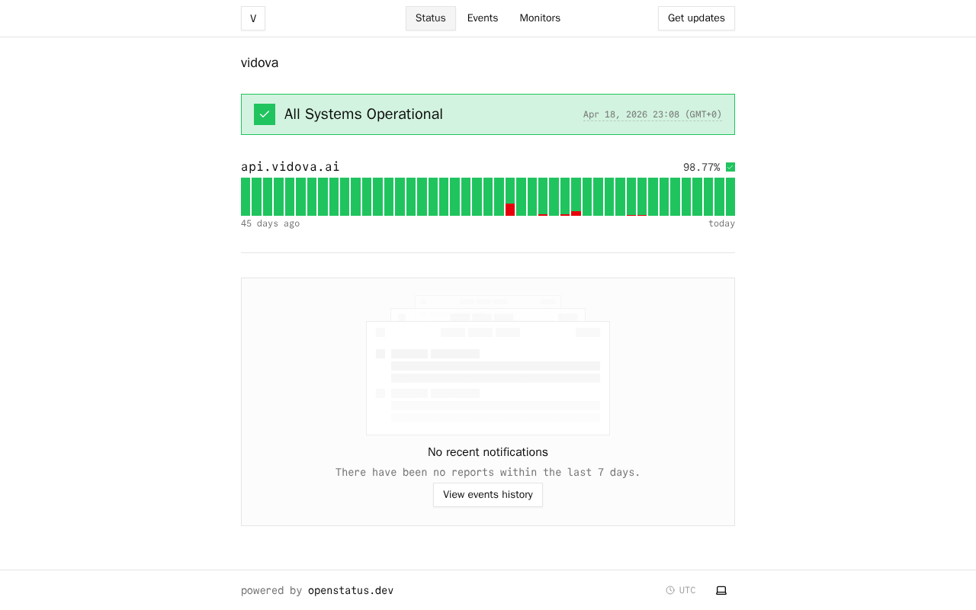Image resolution: width=976 pixels, height=610 pixels.
Task: Click the uptime bar with the tallest red segment
Action: [510, 197]
